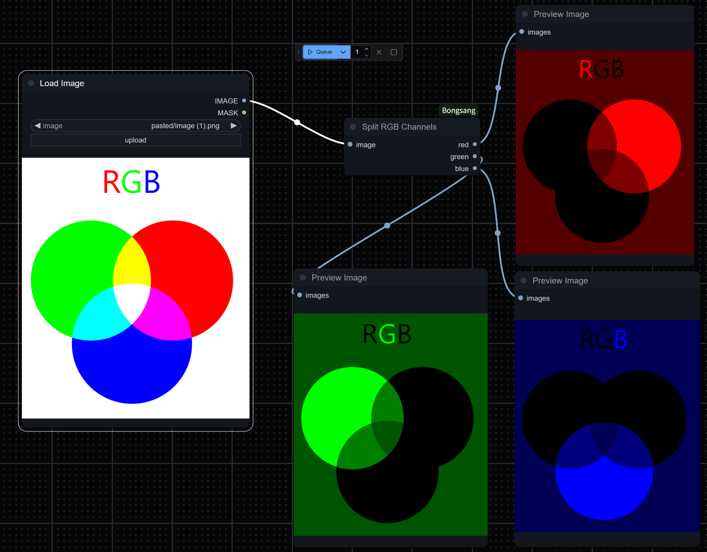The height and width of the screenshot is (552, 707).
Task: Click the Split RGB Channels node title
Action: coord(399,127)
